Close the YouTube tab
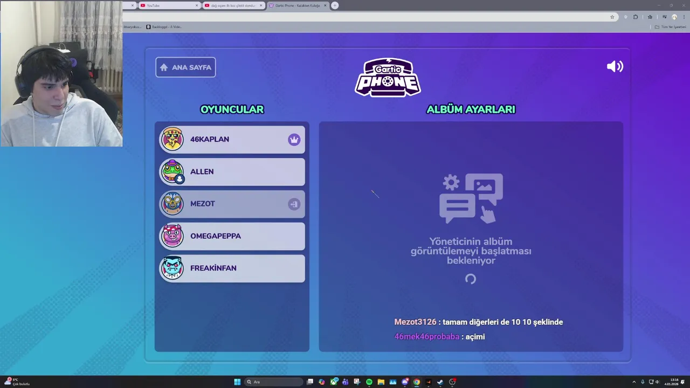This screenshot has width=690, height=388. [197, 5]
